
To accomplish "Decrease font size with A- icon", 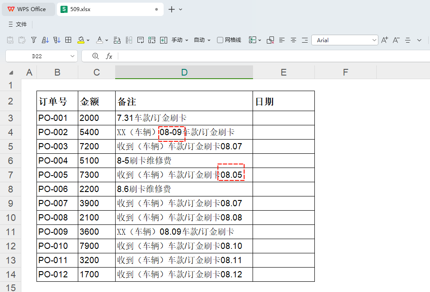I will 396,40.
